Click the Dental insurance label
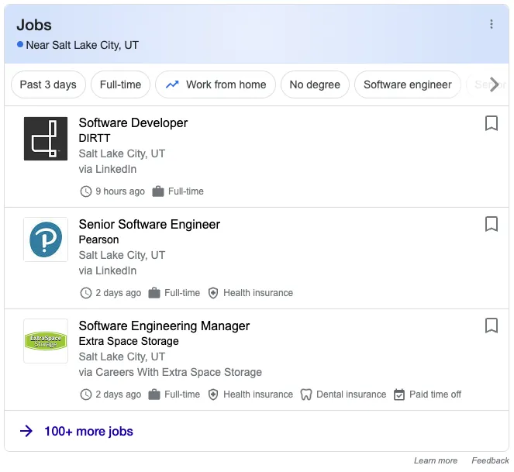The width and height of the screenshot is (514, 472). coord(351,394)
